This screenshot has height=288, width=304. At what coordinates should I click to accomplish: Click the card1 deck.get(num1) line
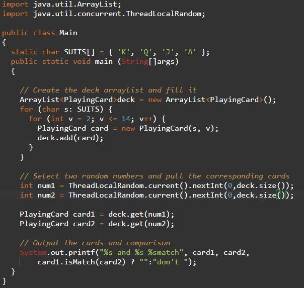(97, 214)
